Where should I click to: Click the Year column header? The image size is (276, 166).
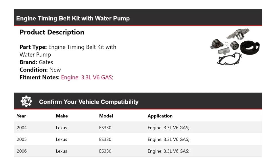pyautogui.click(x=21, y=116)
